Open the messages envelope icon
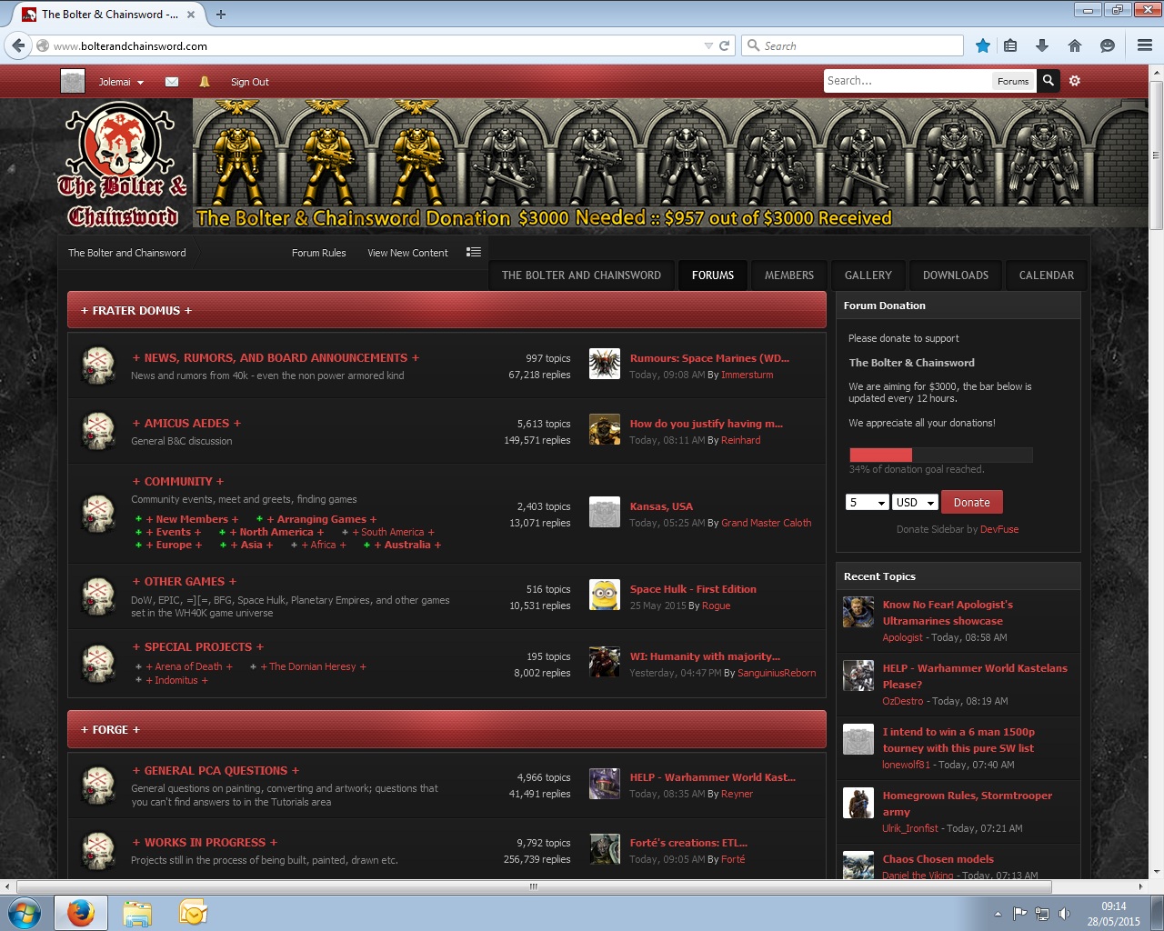 click(x=172, y=82)
